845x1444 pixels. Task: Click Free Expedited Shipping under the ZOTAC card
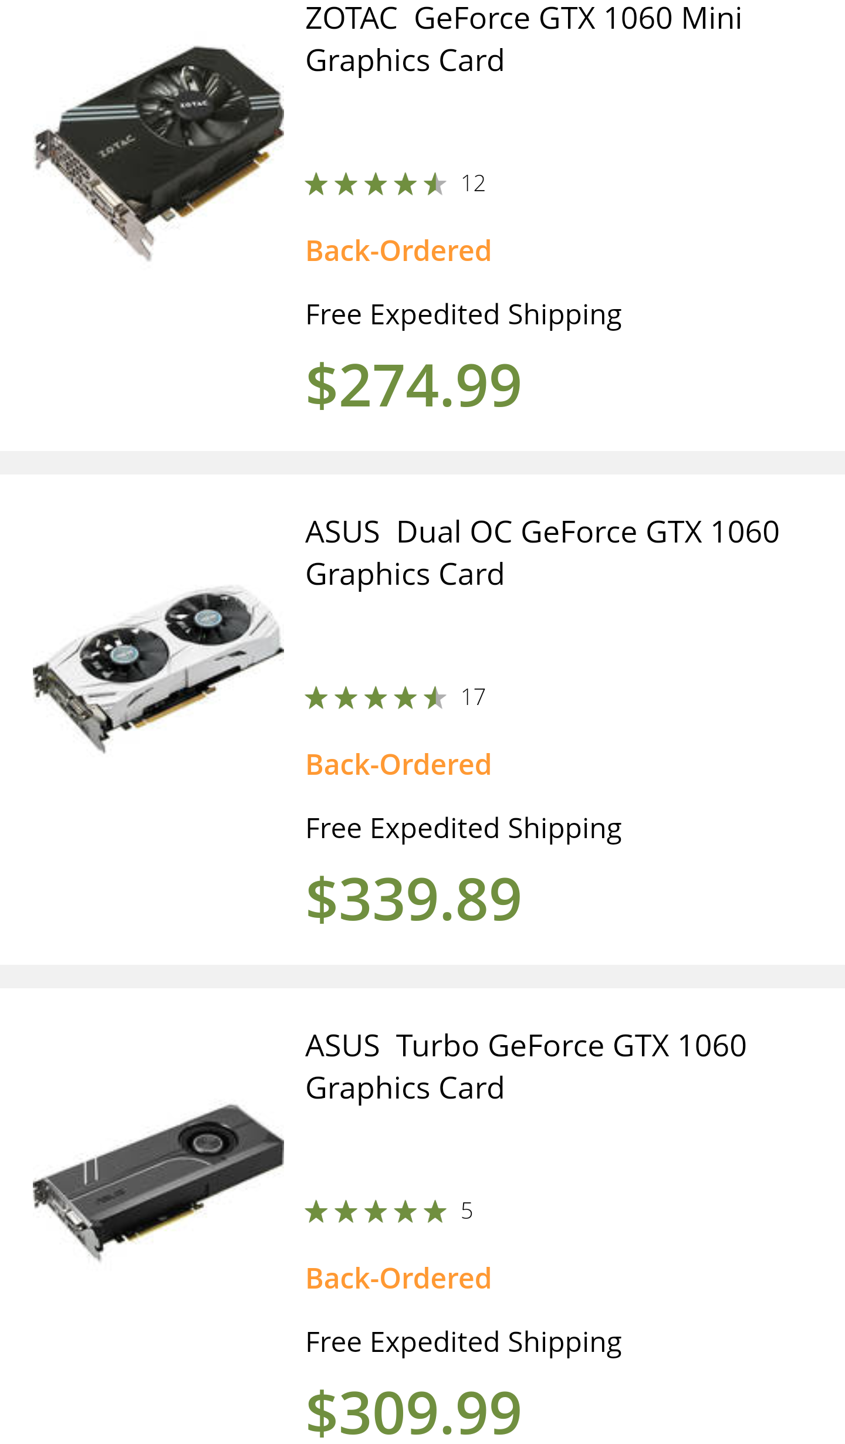464,316
